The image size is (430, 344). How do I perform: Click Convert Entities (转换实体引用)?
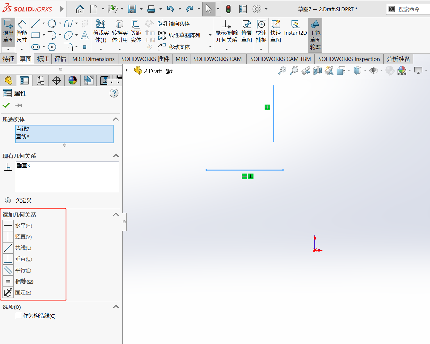click(x=120, y=31)
